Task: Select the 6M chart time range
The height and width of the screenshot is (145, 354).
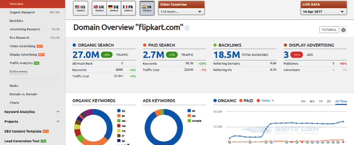Action: (312, 101)
